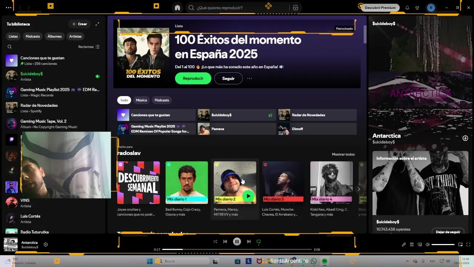Go back with the left arrow

pyautogui.click(x=20, y=7)
